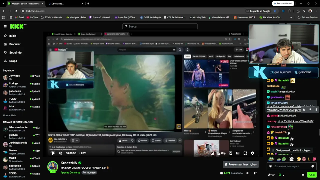
Task: Open brkk channel from followed list
Action: pyautogui.click(x=21, y=108)
